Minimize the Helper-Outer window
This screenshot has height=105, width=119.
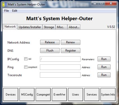click(x=95, y=4)
